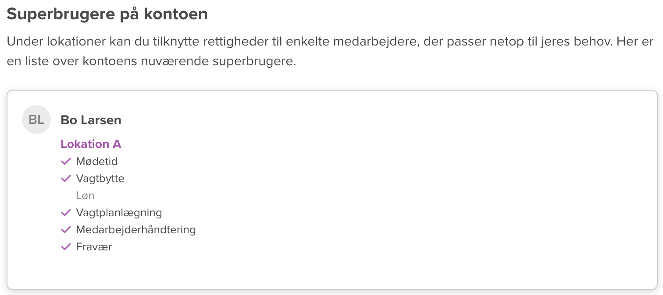
Task: Click the checkmark next to Fravær
Action: point(66,247)
